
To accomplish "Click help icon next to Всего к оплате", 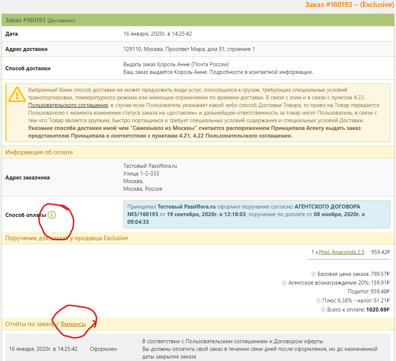I will click(x=323, y=310).
